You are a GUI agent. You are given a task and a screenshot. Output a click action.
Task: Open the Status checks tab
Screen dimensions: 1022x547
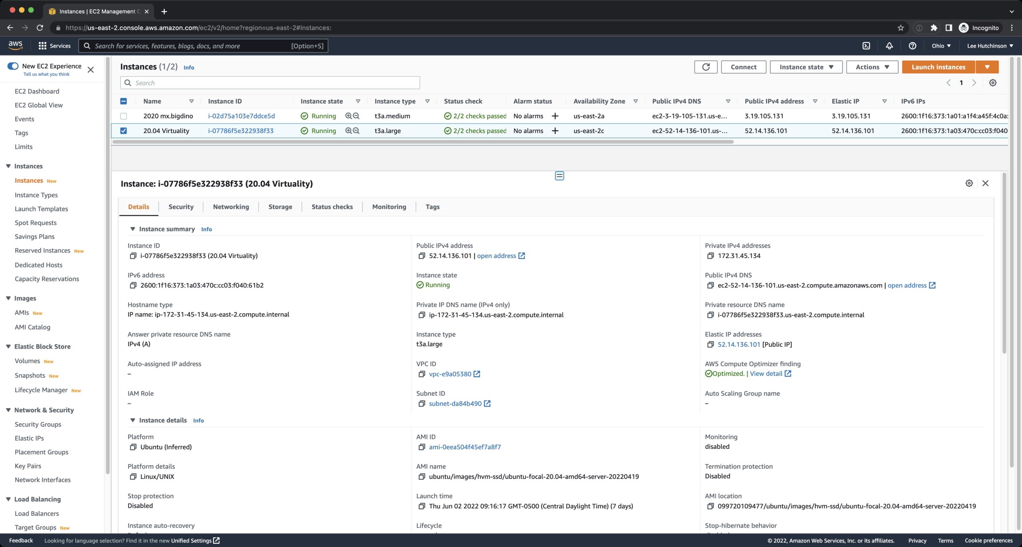(332, 207)
